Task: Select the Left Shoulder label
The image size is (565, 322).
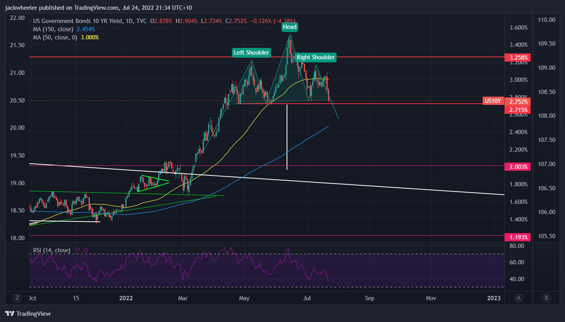Action: [x=251, y=53]
